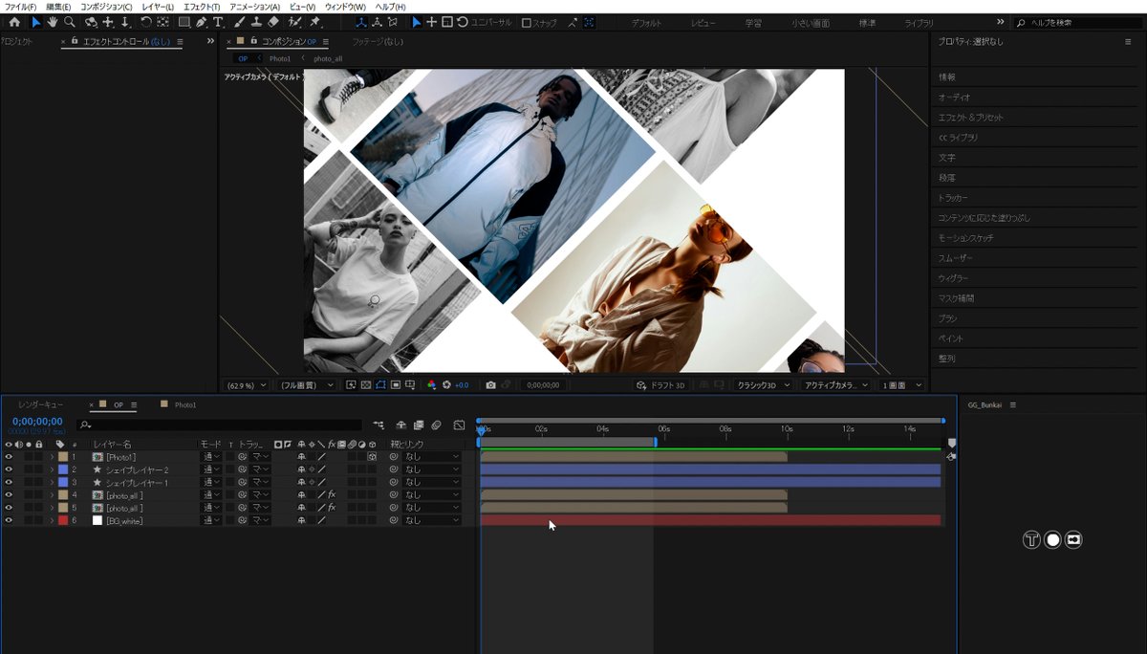Open the エフェクト(T) menu

pyautogui.click(x=202, y=7)
